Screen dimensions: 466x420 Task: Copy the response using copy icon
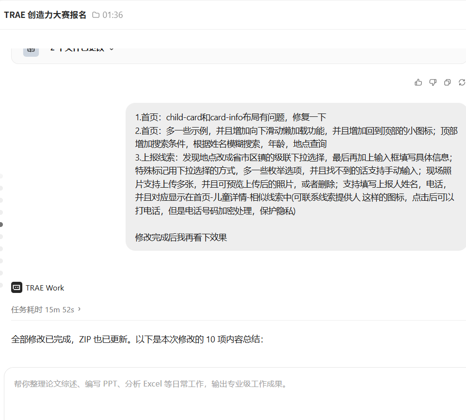[x=447, y=82]
